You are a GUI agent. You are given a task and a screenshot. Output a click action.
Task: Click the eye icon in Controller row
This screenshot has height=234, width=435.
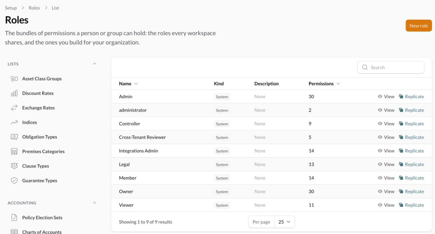[380, 124]
